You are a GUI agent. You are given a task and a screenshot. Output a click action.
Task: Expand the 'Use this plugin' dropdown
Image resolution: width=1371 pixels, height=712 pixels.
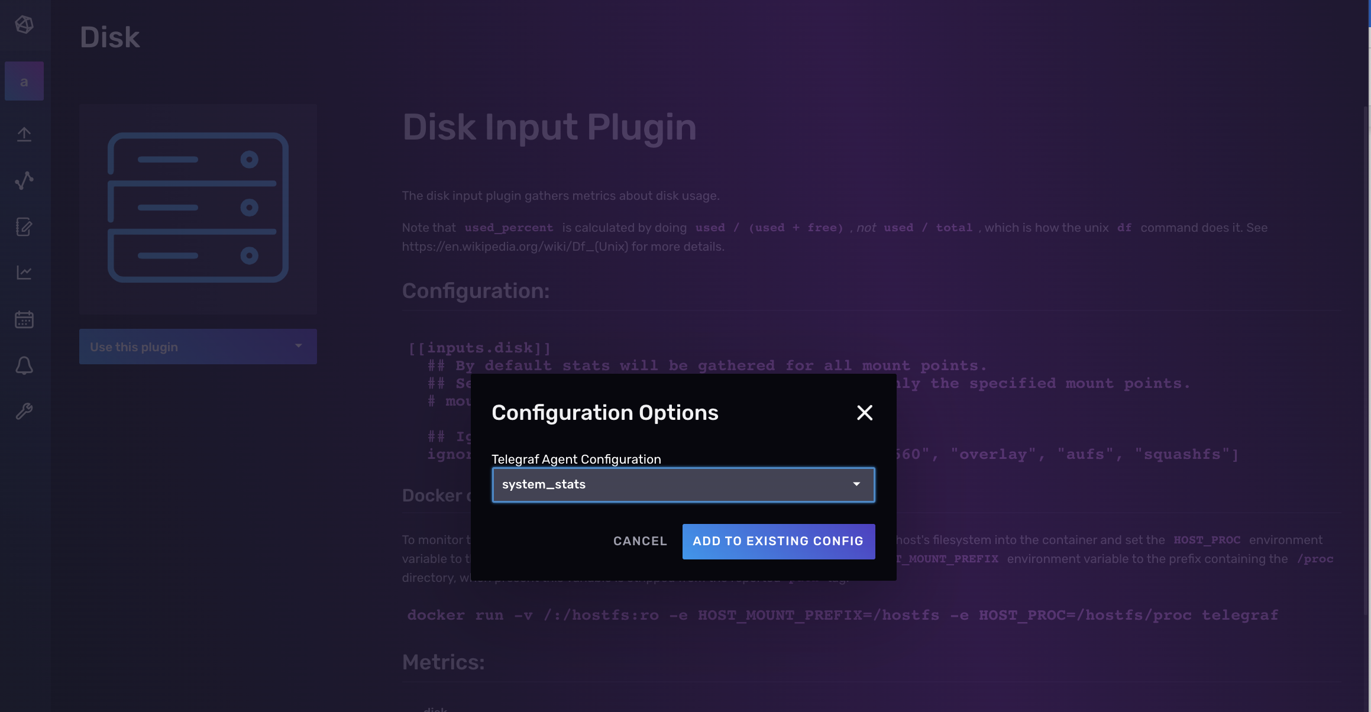click(198, 347)
